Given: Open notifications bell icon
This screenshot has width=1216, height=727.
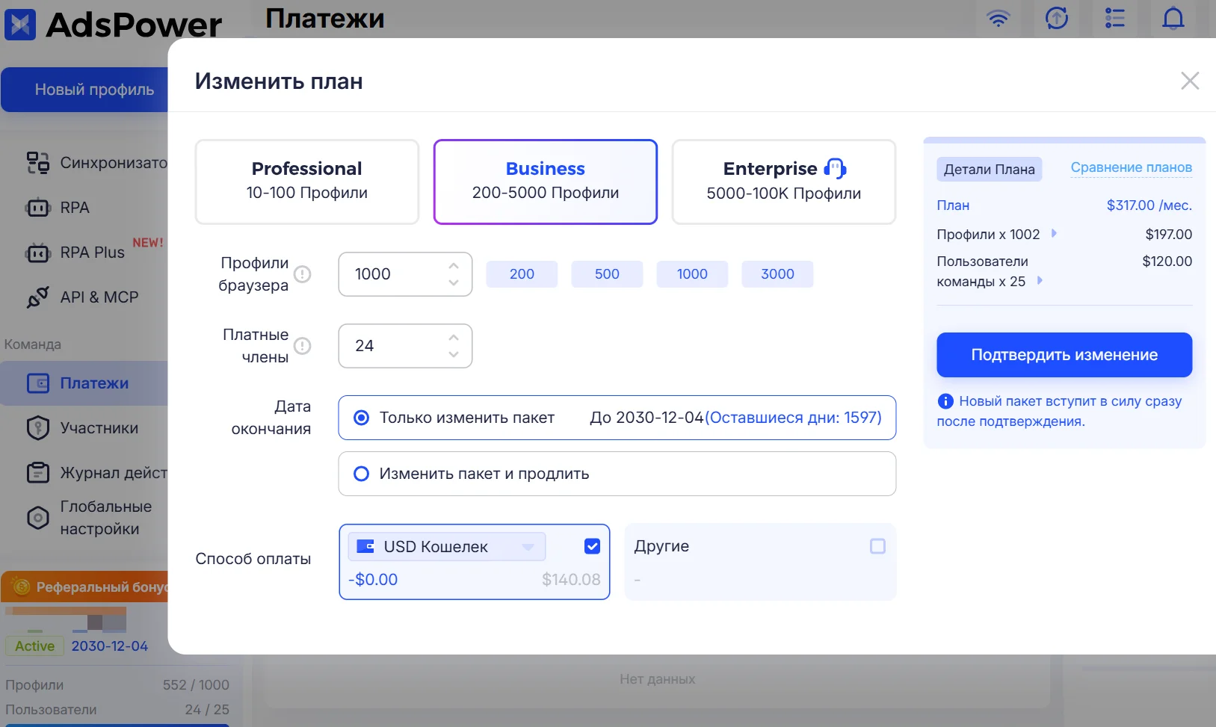Looking at the screenshot, I should pyautogui.click(x=1173, y=18).
